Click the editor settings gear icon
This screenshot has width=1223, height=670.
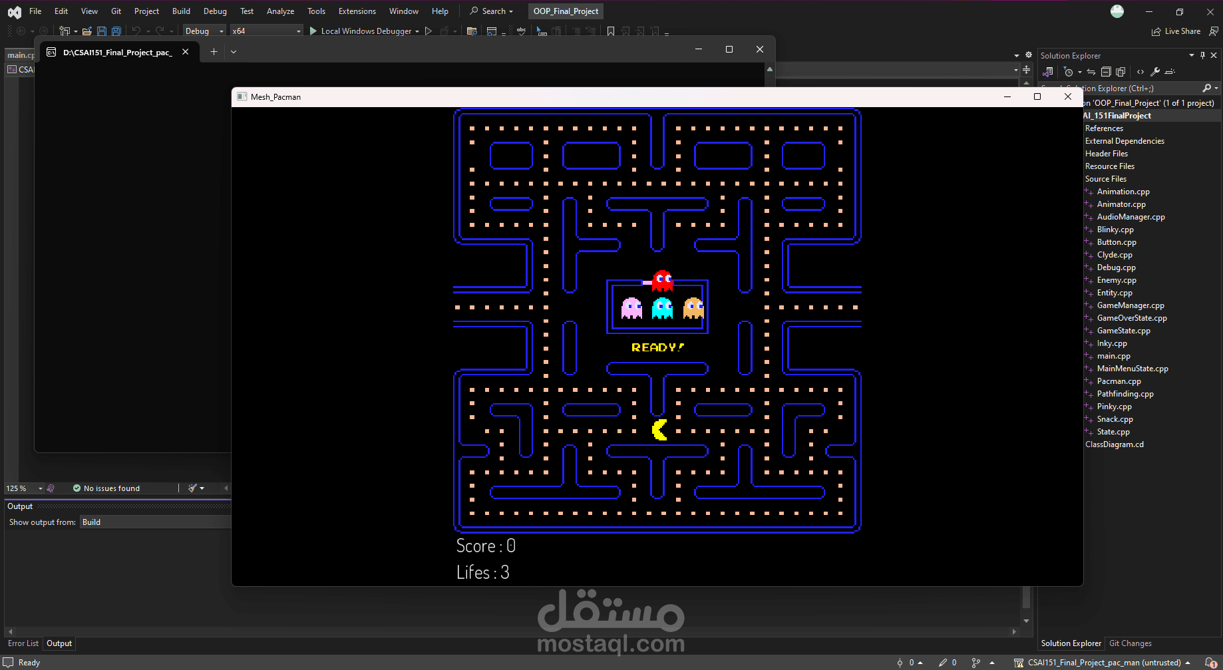pos(1029,55)
